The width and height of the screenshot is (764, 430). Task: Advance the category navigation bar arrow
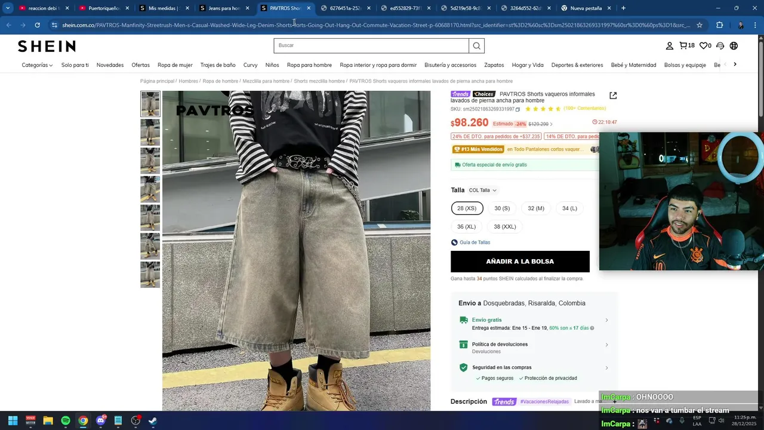point(735,64)
